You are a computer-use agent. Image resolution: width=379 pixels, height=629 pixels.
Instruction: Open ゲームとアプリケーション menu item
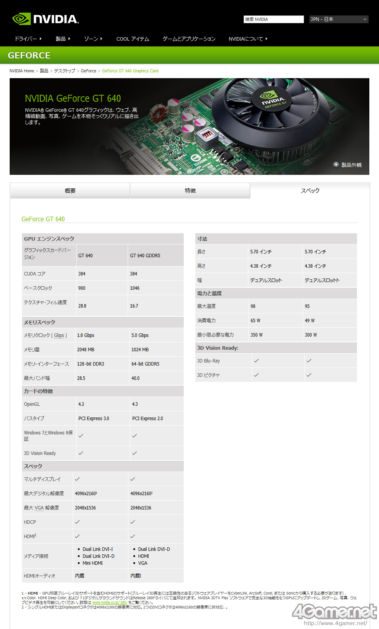coord(189,39)
